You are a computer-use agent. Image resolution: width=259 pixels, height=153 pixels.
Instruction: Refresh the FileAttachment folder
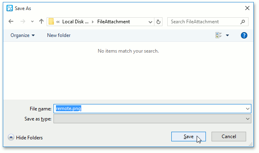tap(158, 22)
